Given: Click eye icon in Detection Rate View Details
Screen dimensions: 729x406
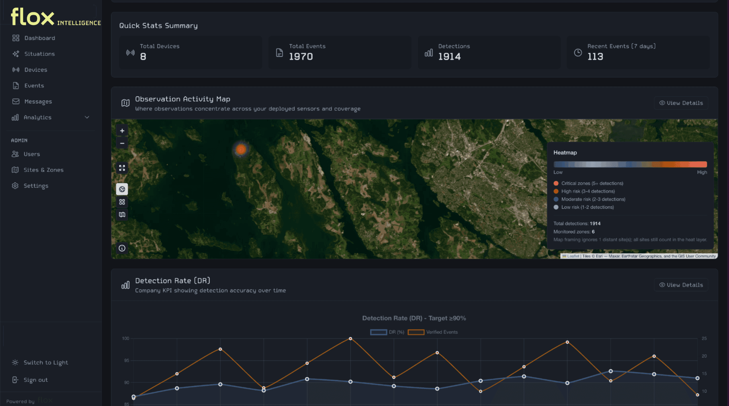Looking at the screenshot, I should coord(662,285).
